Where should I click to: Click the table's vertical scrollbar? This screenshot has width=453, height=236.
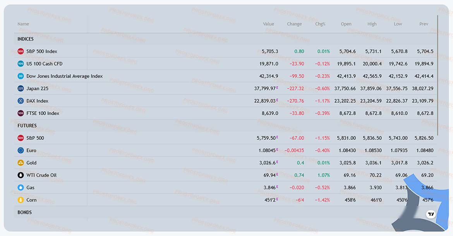click(438, 75)
